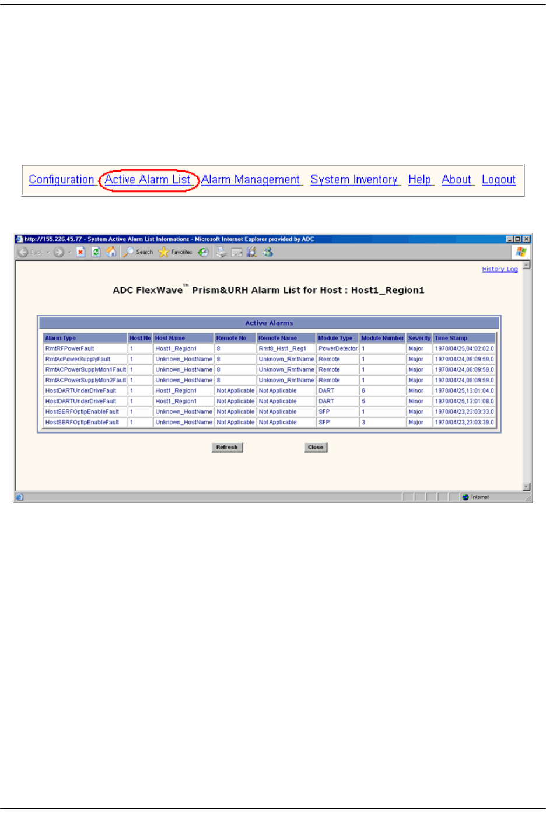Image resolution: width=546 pixels, height=813 pixels.
Task: Click the 1970/04/23,23:03:39.0 time stamp
Action: click(x=464, y=422)
